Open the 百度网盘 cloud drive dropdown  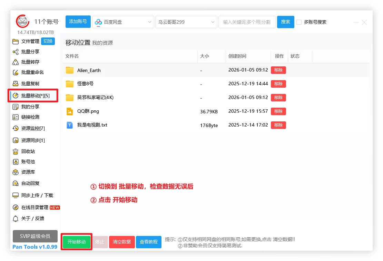pos(123,22)
